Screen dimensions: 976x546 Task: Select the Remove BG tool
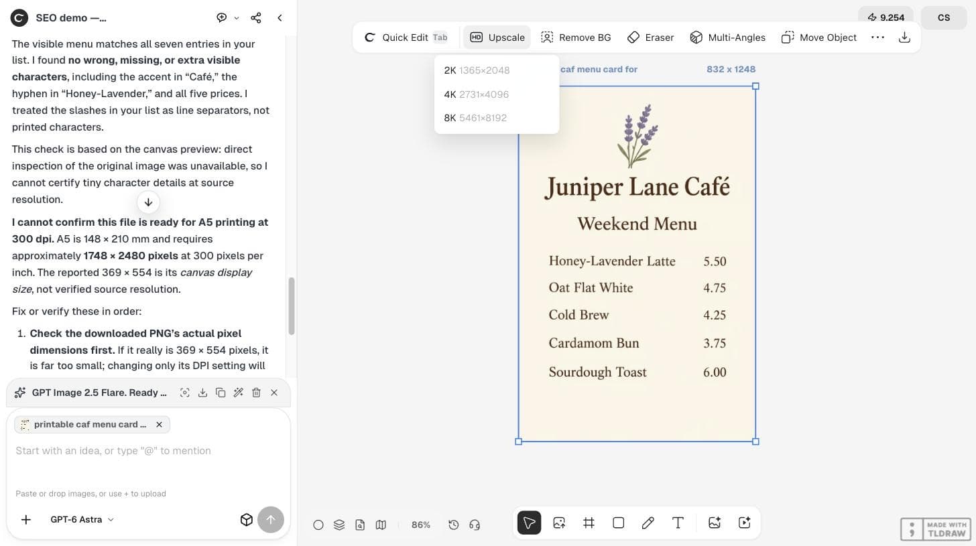coord(576,38)
